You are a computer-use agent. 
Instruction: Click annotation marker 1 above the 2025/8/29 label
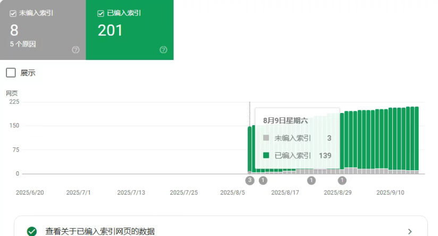coord(342,180)
